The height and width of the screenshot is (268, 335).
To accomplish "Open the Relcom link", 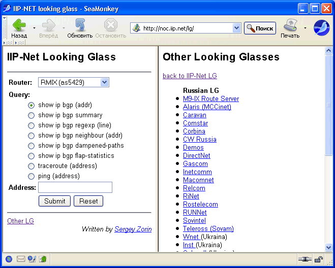I will click(194, 188).
